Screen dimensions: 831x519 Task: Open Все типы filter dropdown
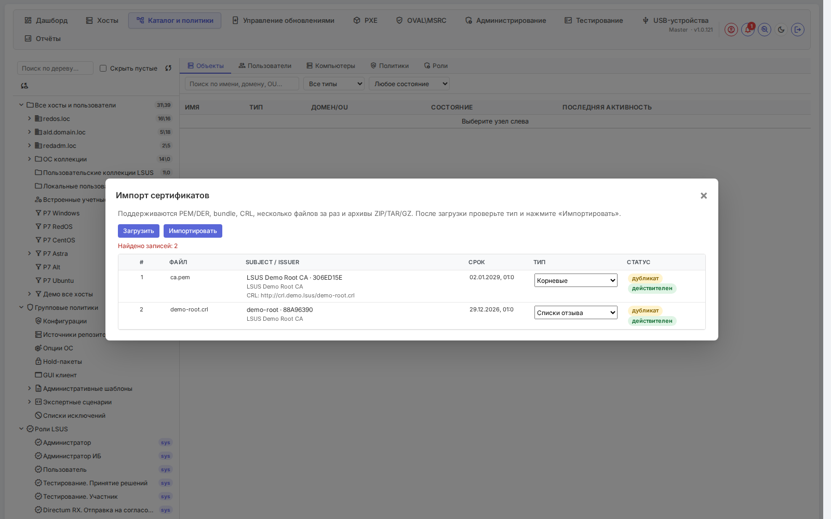pos(334,84)
